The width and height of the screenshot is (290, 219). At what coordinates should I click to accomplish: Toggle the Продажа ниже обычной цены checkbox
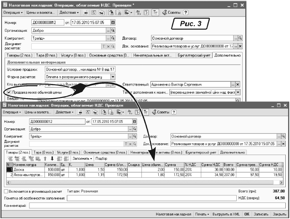[x=9, y=92]
